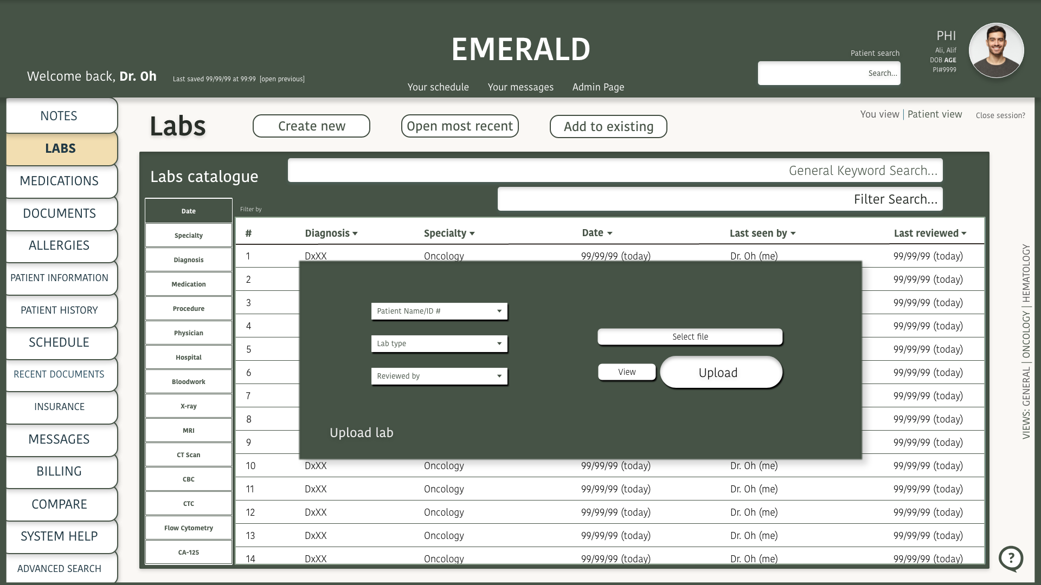
Task: Filter by CT Scan
Action: point(189,454)
